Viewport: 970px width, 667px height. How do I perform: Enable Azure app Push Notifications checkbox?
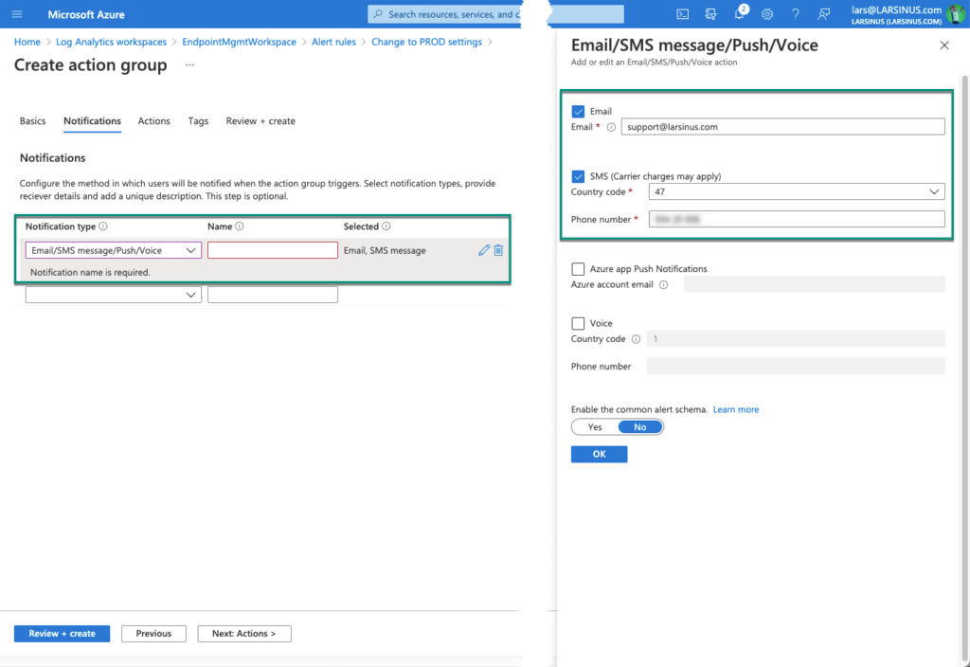(x=578, y=269)
